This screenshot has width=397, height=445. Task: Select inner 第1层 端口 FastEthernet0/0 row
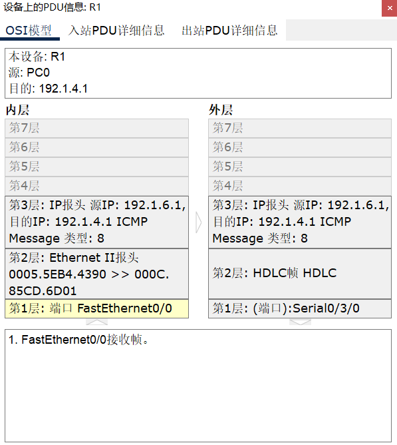tap(96, 308)
